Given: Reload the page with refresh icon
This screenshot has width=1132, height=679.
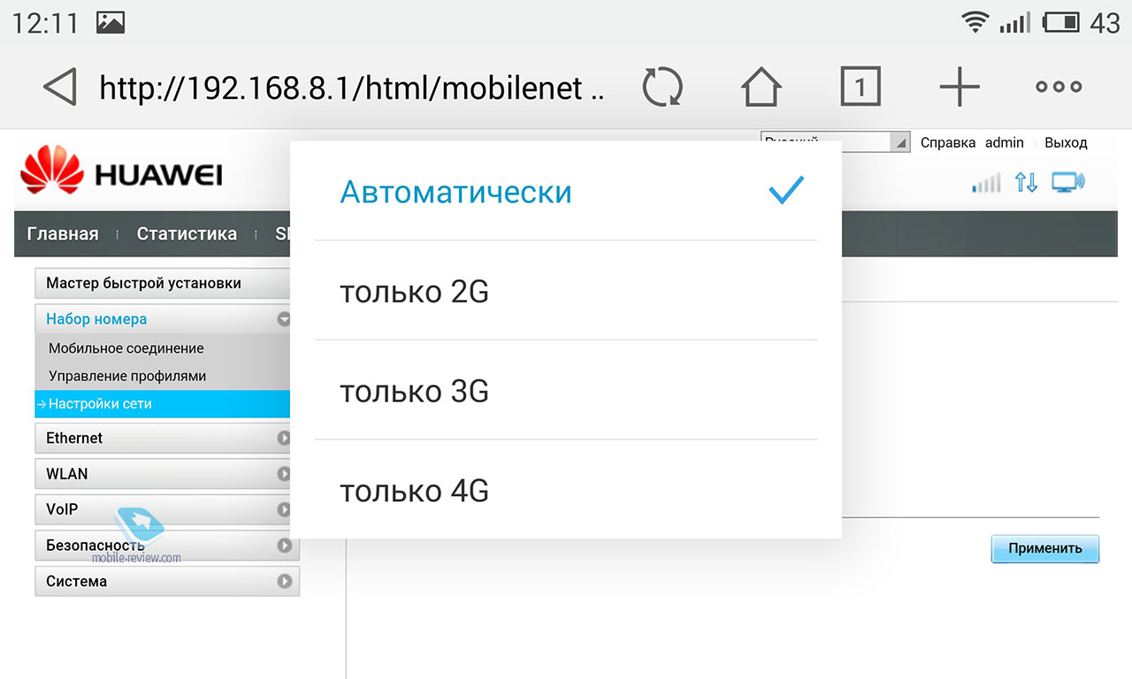Looking at the screenshot, I should 662,87.
